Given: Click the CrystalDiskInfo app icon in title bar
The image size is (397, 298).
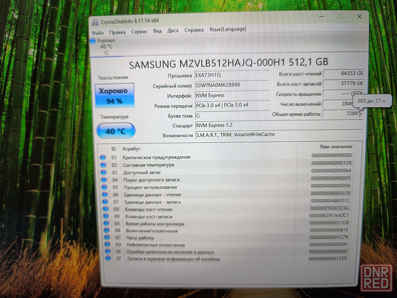Looking at the screenshot, I should tap(94, 22).
